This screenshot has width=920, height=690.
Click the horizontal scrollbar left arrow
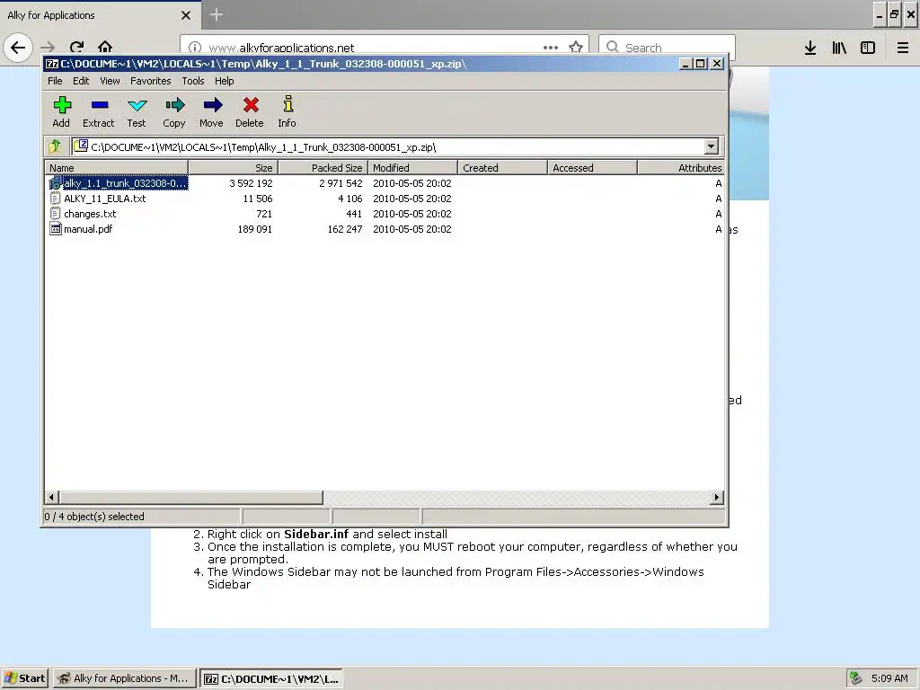51,498
